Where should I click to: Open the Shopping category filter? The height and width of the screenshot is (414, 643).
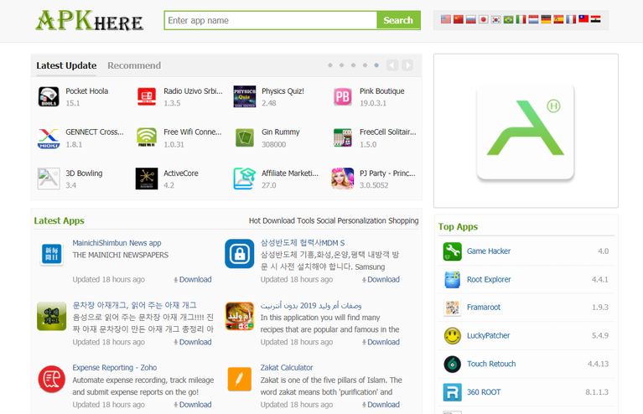tap(403, 220)
